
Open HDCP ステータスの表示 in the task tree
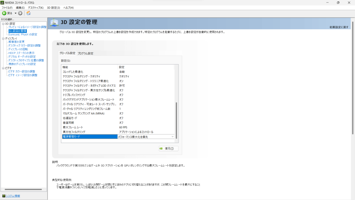[x=21, y=53]
